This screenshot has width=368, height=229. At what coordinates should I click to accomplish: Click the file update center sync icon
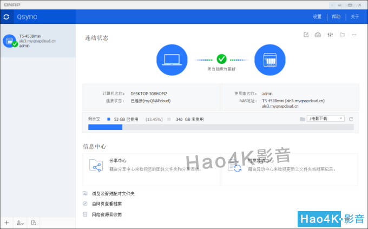pyautogui.click(x=235, y=167)
